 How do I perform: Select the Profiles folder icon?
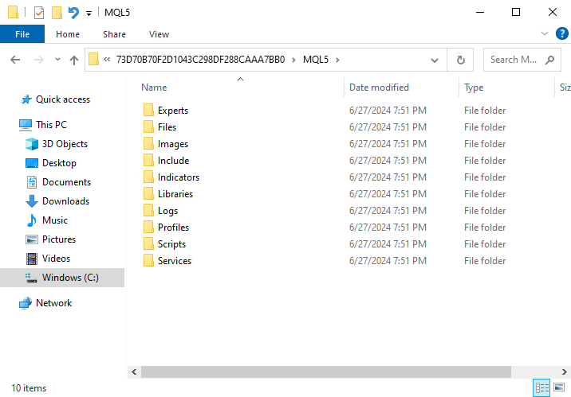148,227
